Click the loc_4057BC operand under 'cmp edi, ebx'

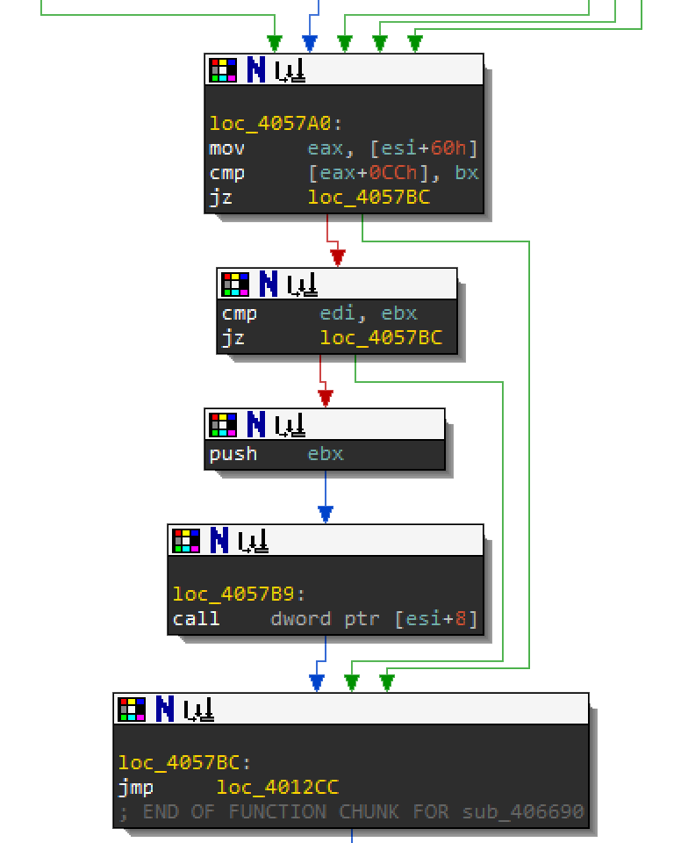point(381,338)
